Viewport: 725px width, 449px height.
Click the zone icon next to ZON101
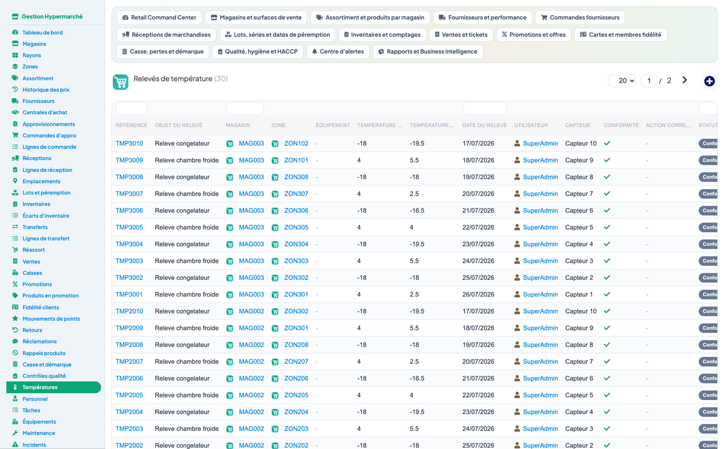pyautogui.click(x=275, y=161)
